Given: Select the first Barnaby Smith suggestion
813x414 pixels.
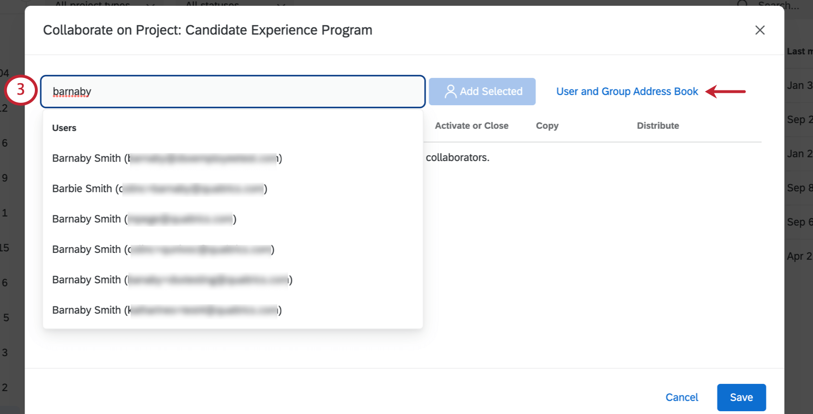Looking at the screenshot, I should (166, 158).
